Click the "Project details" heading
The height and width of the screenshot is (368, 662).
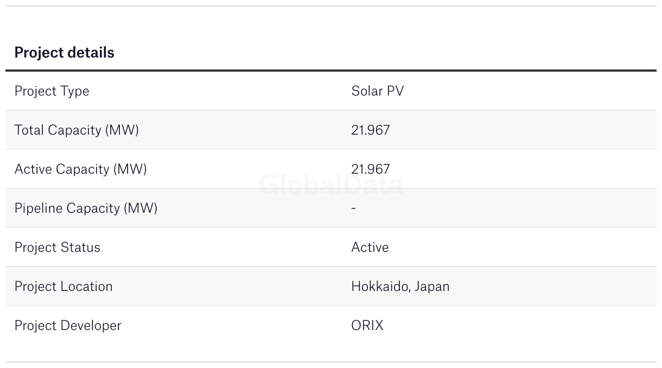point(64,53)
